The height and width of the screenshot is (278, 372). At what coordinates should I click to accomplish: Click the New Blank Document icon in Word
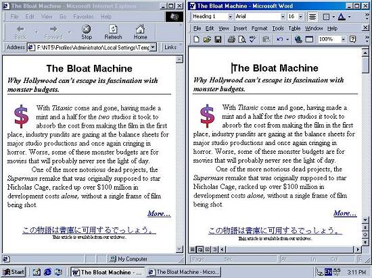(x=196, y=39)
